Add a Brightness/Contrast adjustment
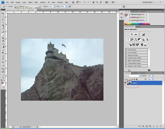The width and height of the screenshot is (165, 129). coord(132,34)
